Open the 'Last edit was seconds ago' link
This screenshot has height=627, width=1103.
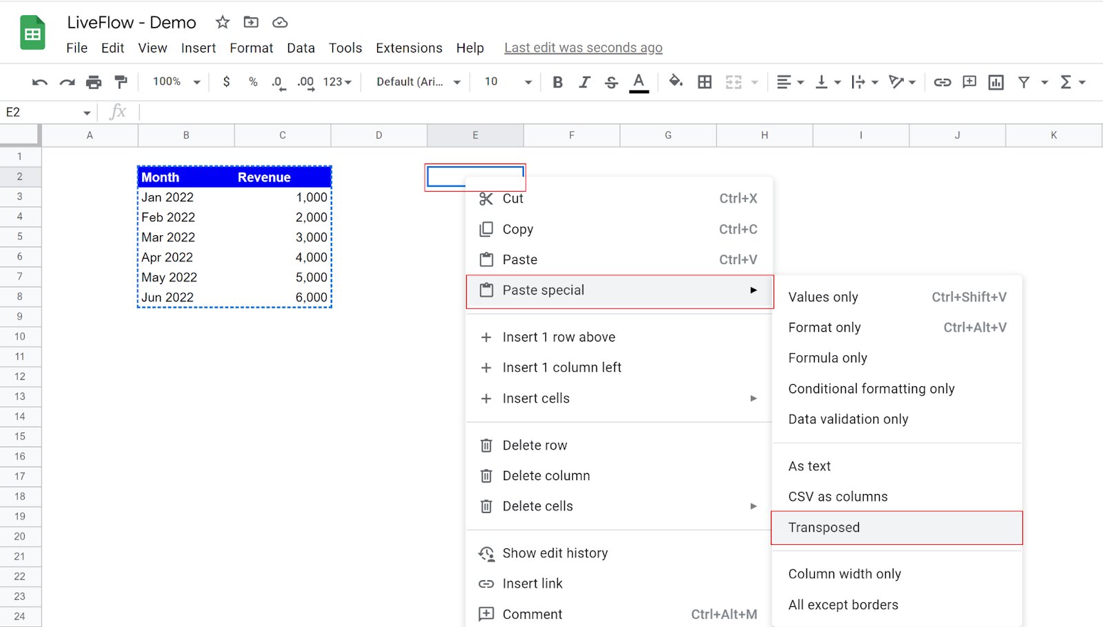[583, 48]
